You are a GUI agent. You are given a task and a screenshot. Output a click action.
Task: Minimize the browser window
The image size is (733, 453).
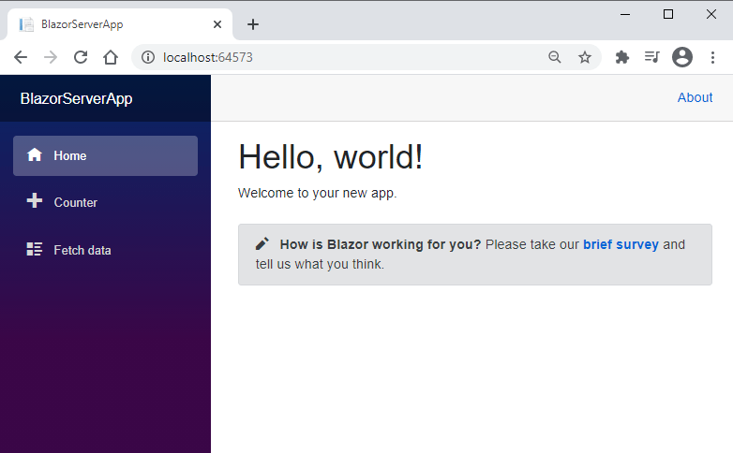tap(625, 14)
